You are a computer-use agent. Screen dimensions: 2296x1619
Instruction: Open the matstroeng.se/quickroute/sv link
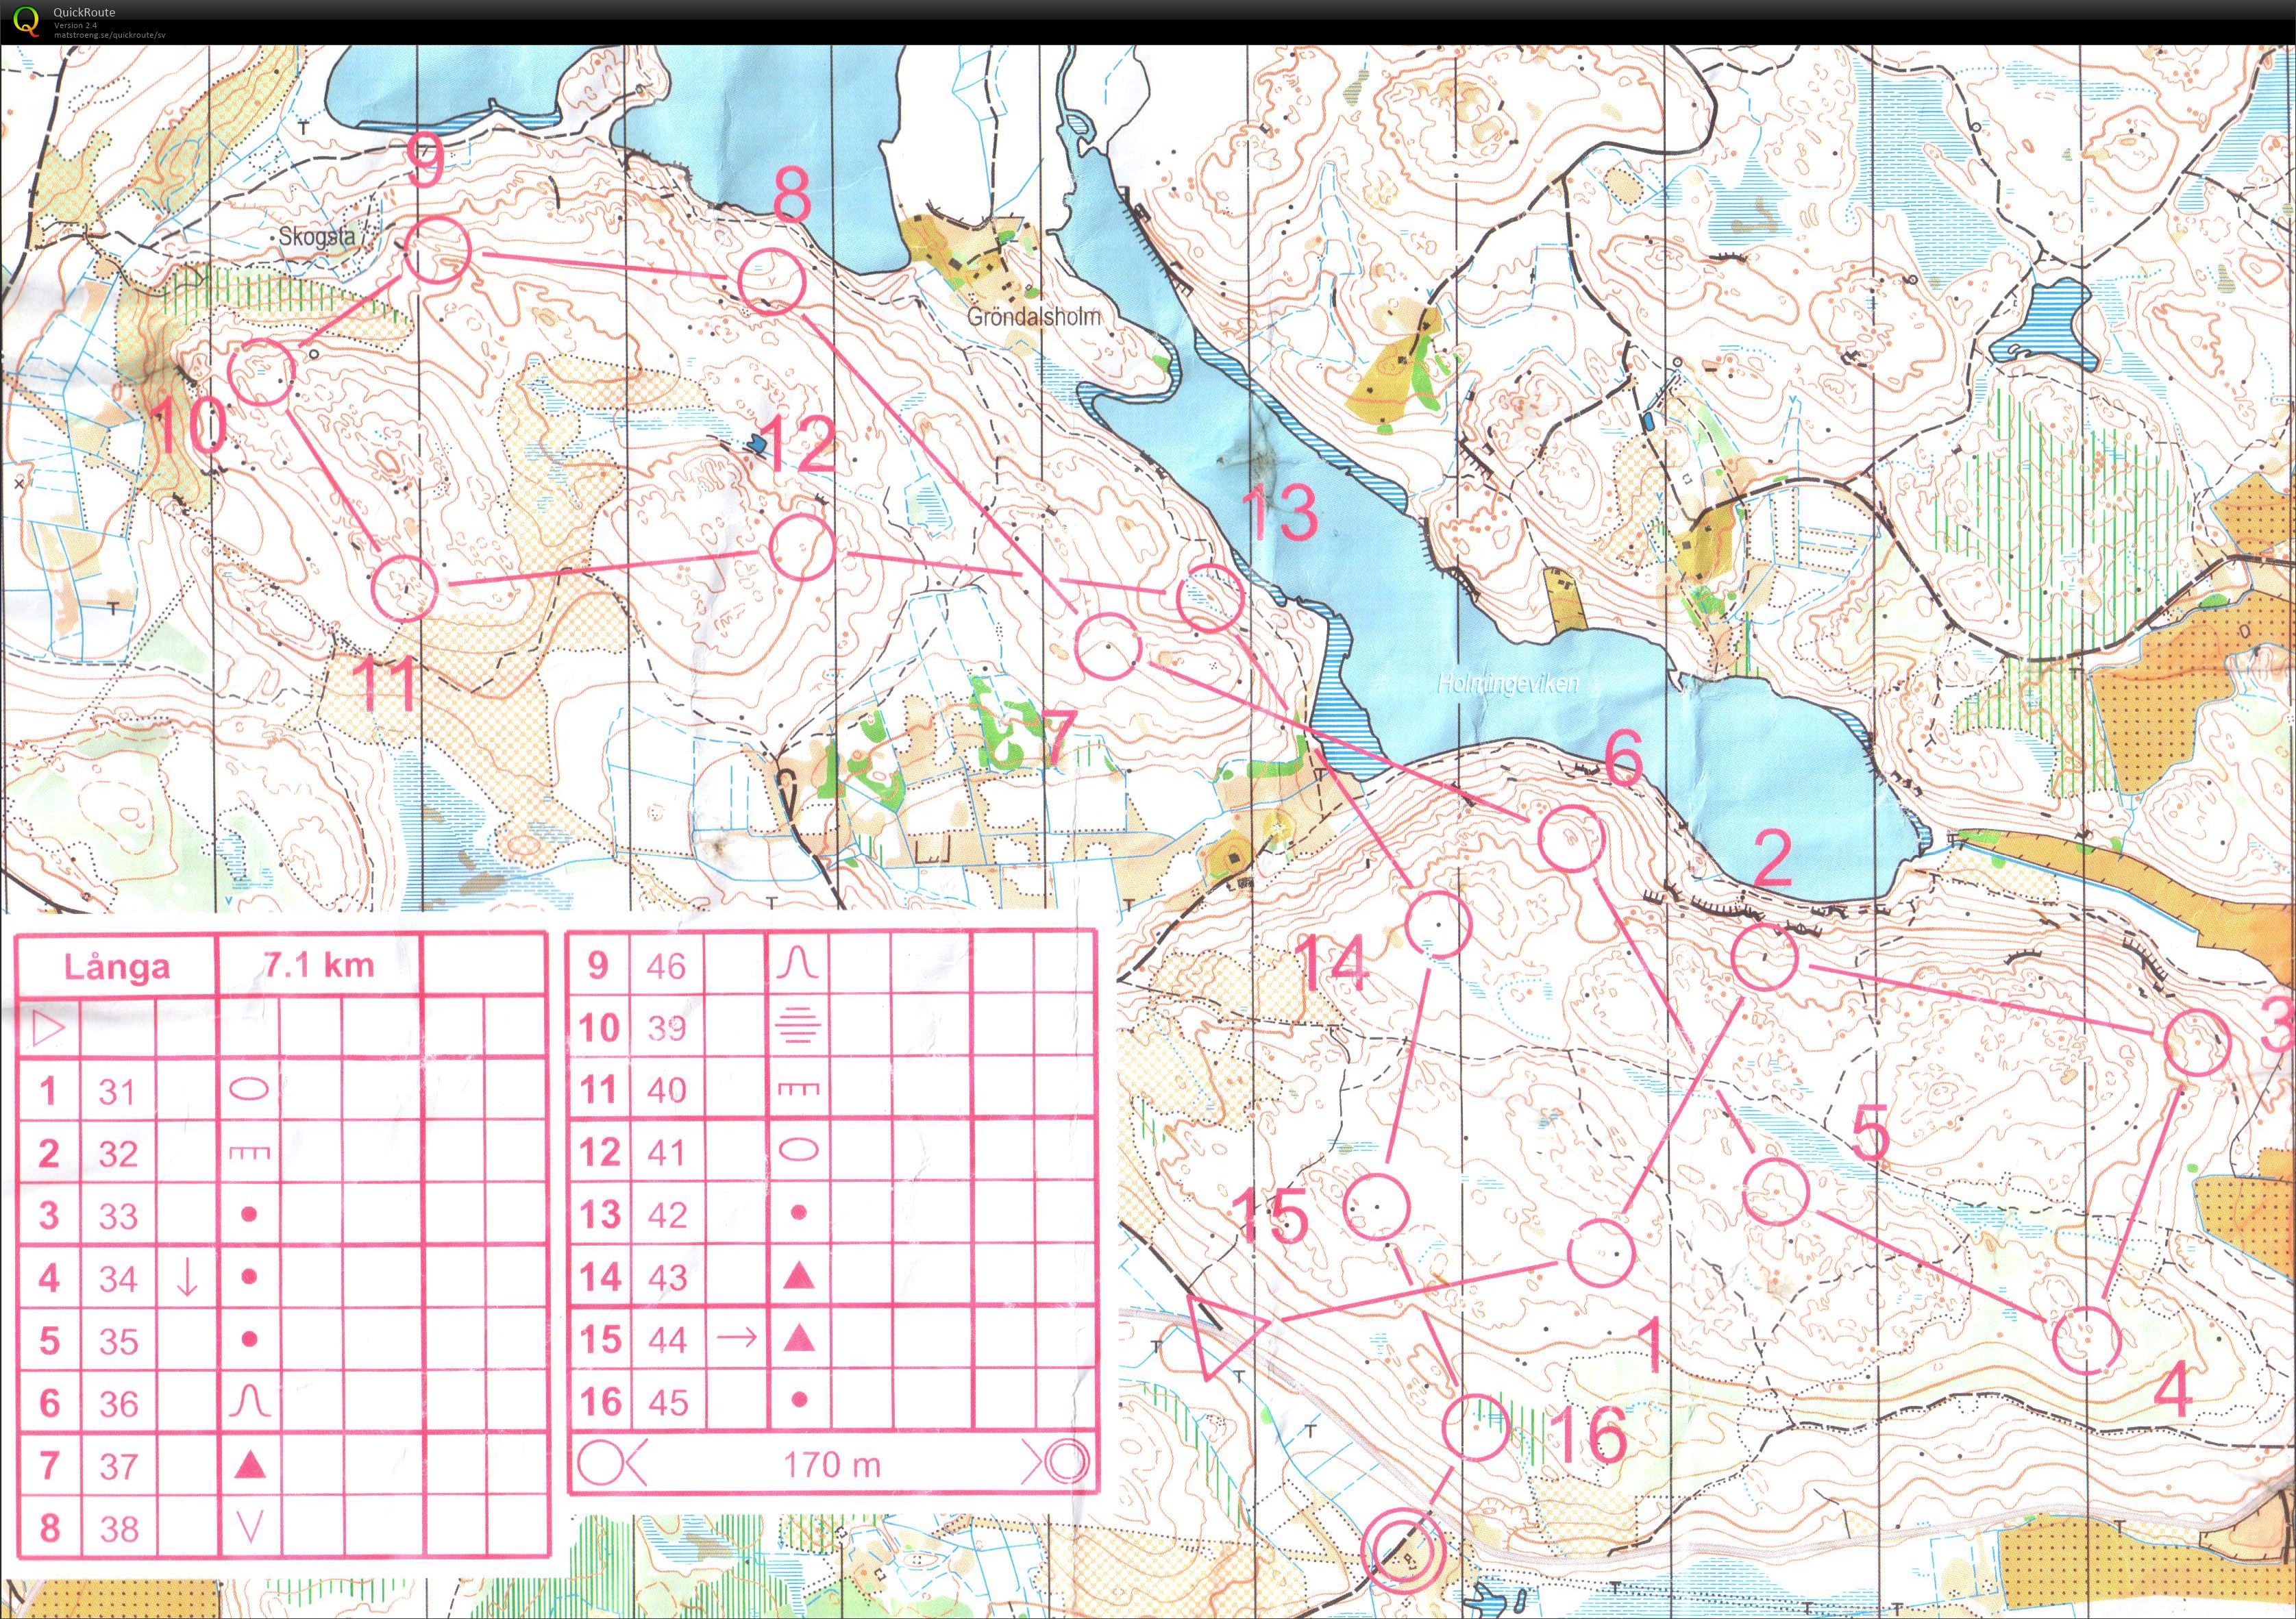110,34
